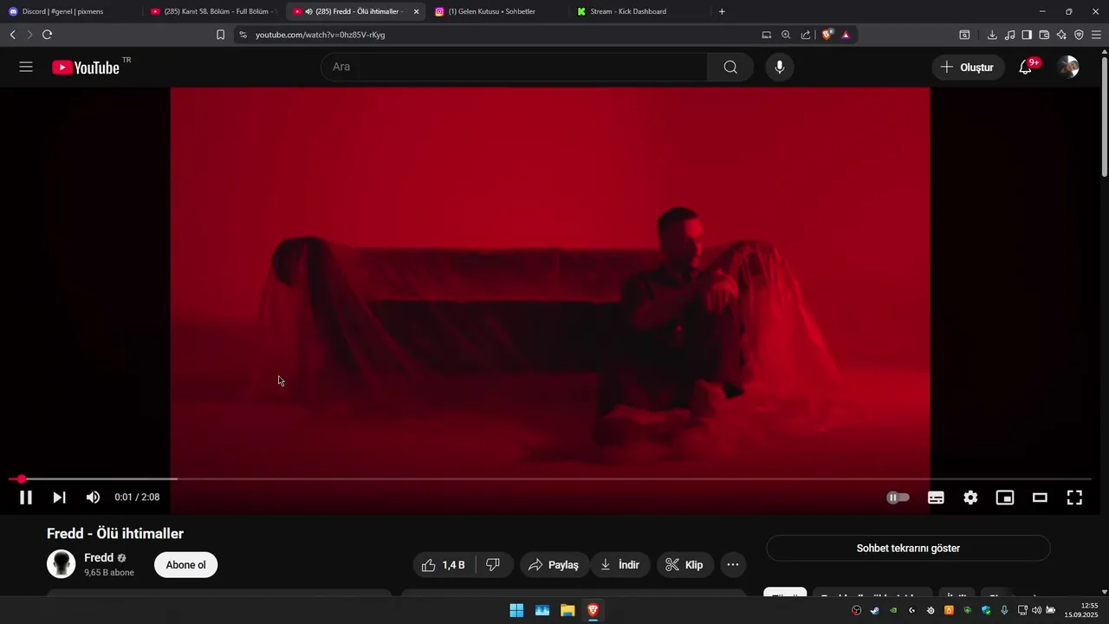
Task: Open the Fredd channel avatar
Action: [x=61, y=563]
